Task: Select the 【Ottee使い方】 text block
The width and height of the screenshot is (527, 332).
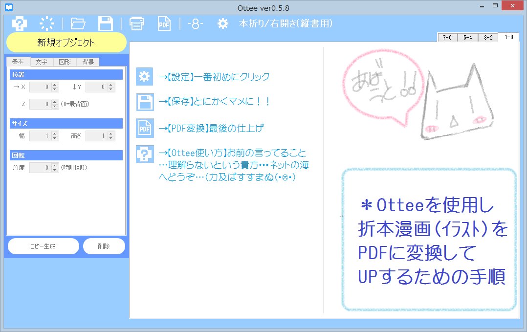Action: pos(234,165)
